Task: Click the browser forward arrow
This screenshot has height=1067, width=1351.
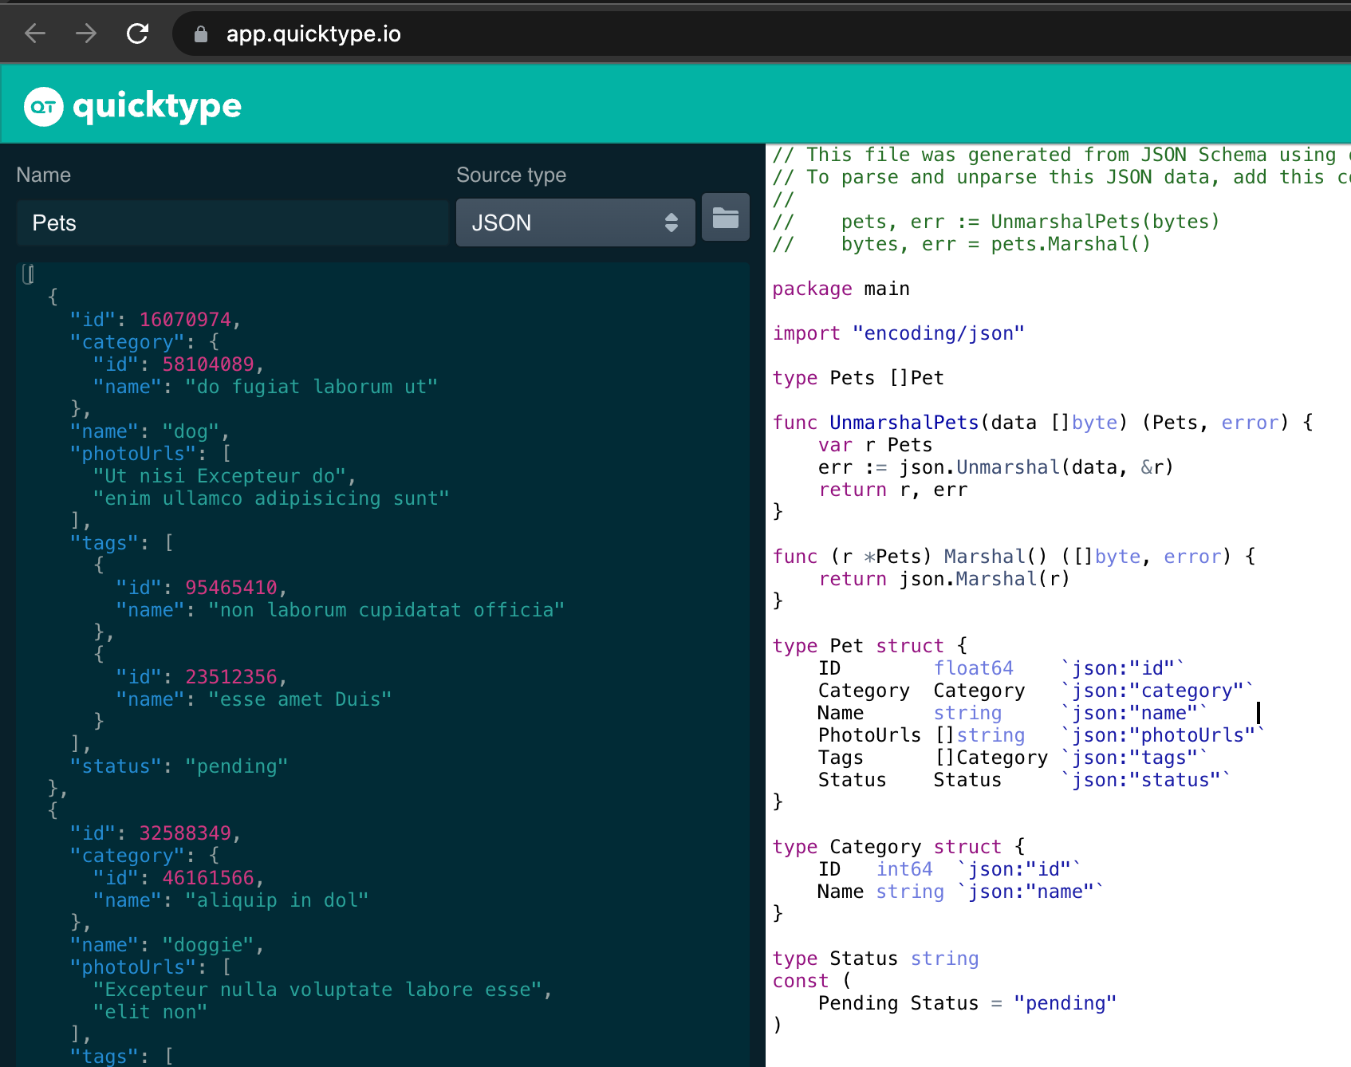Action: coord(86,33)
